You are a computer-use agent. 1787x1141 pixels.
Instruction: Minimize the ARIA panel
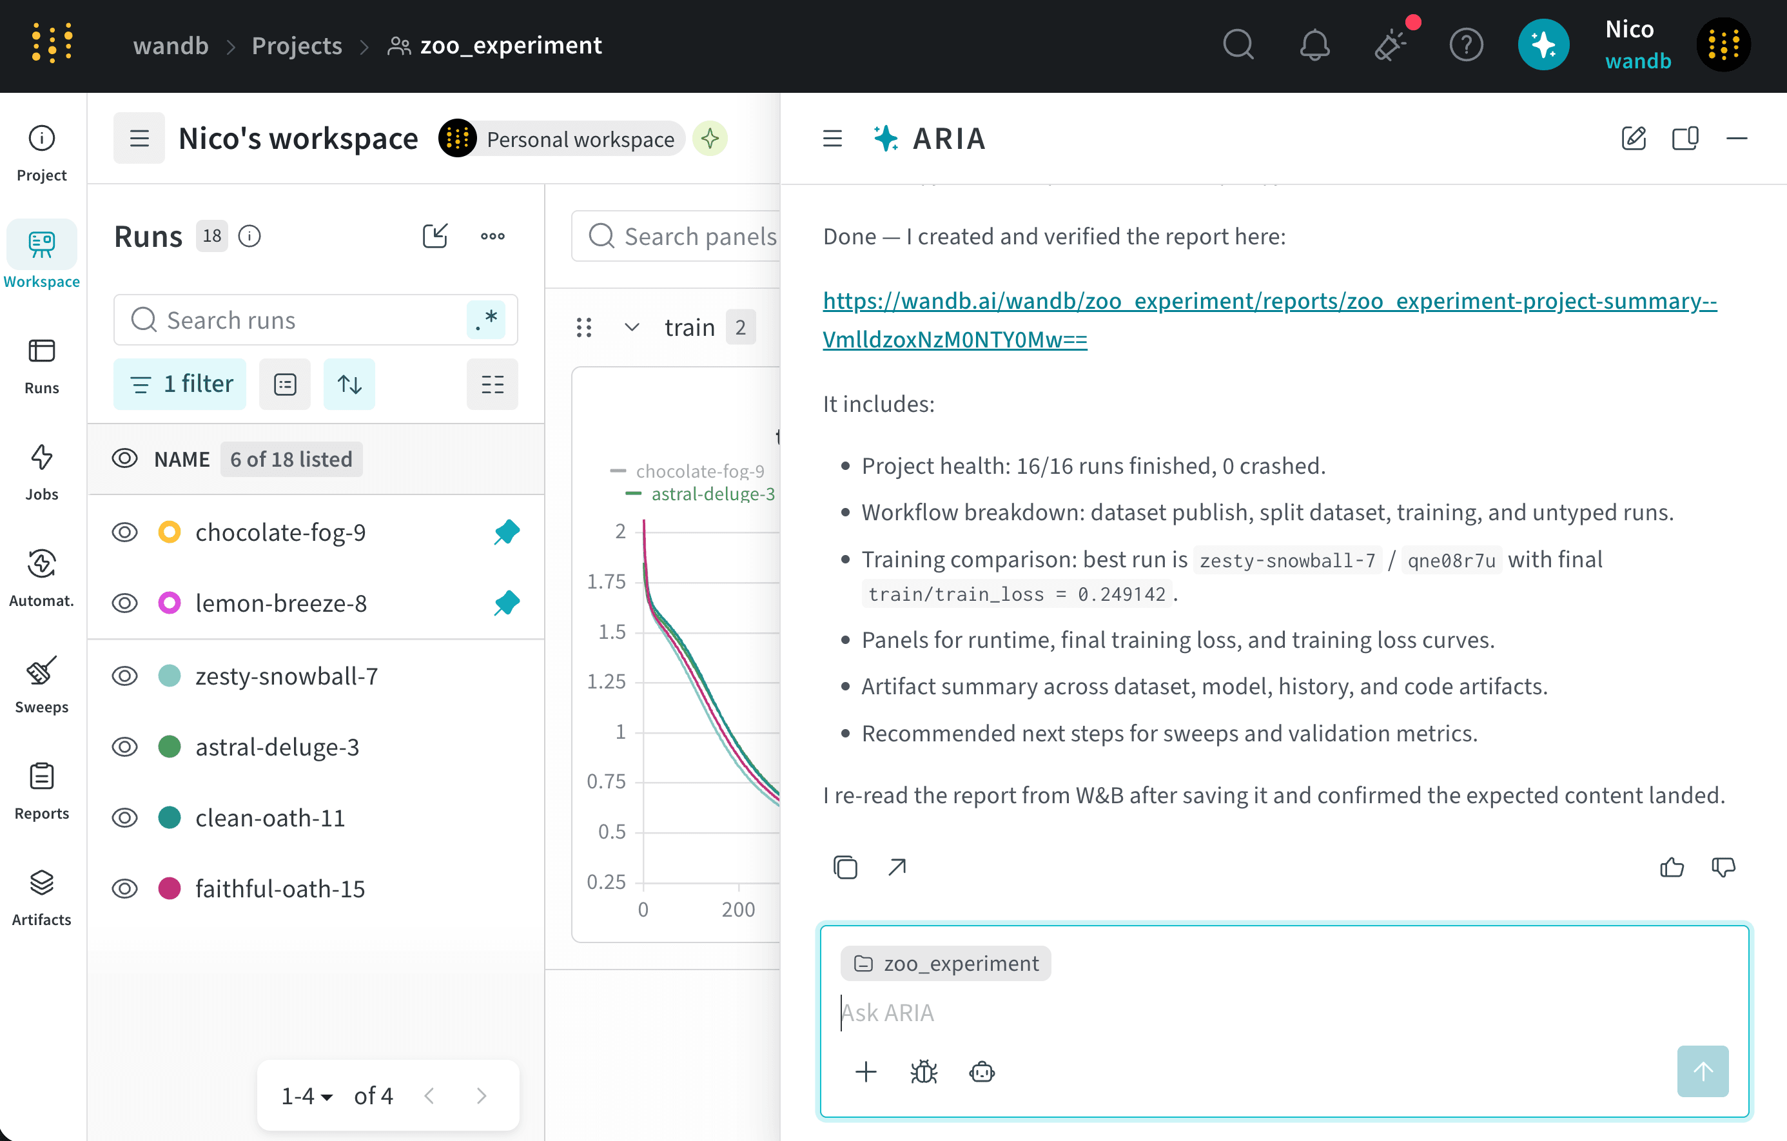[x=1737, y=139]
